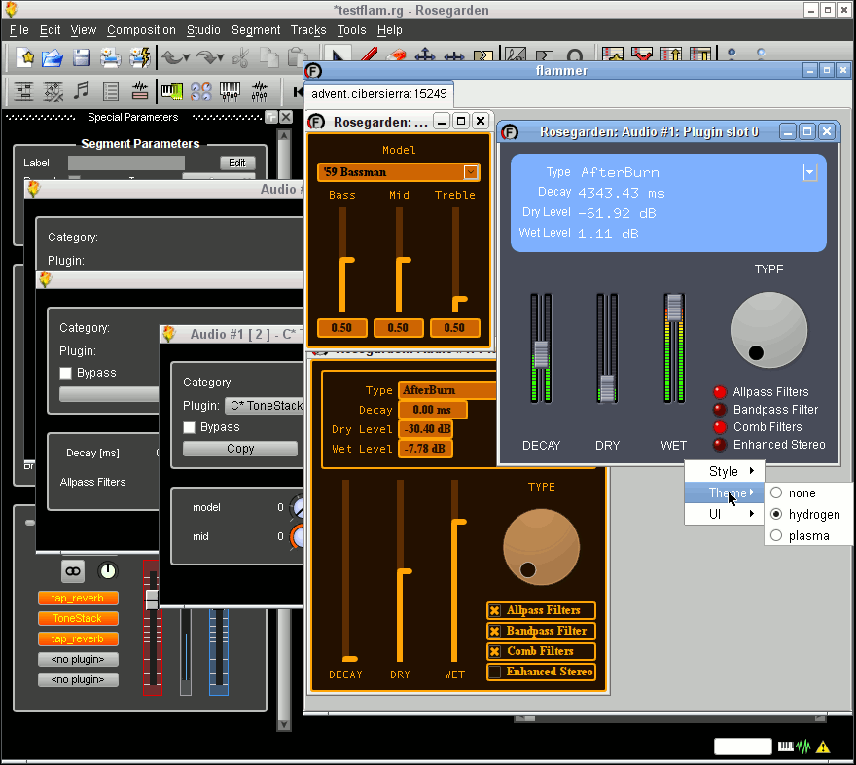Open the Tracks menu
Image resolution: width=856 pixels, height=765 pixels.
(308, 30)
